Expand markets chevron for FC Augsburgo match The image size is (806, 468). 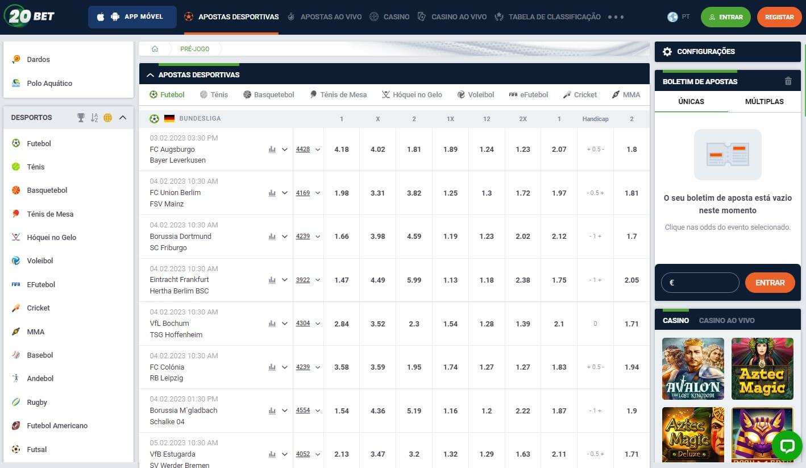coord(285,150)
